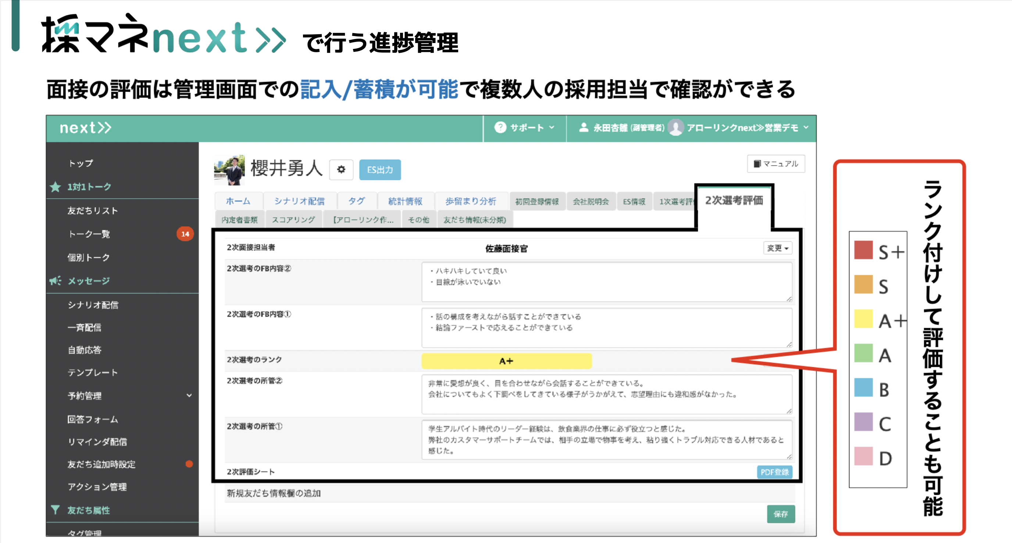Open the gear settings beside 櫻井勇人
Viewport: 1012px width, 543px height.
point(341,169)
